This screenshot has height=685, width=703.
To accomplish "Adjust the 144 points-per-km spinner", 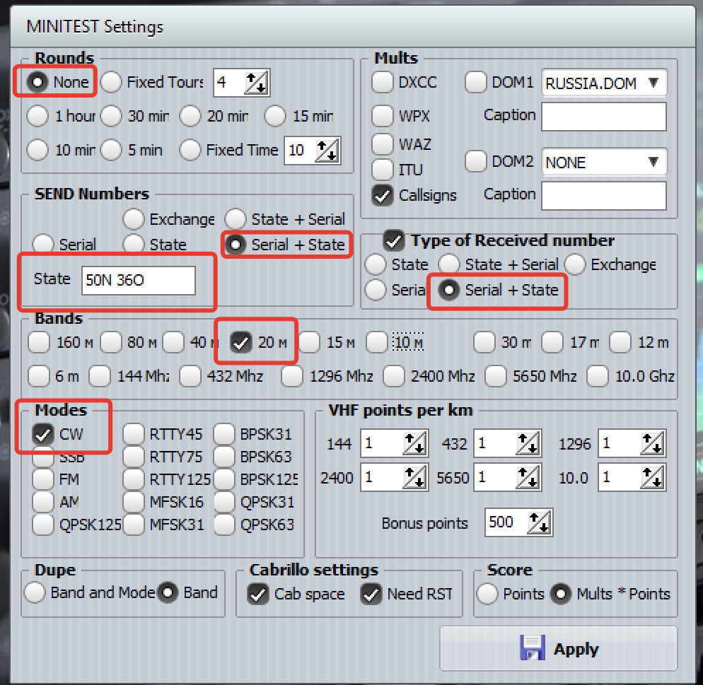I will [x=415, y=444].
